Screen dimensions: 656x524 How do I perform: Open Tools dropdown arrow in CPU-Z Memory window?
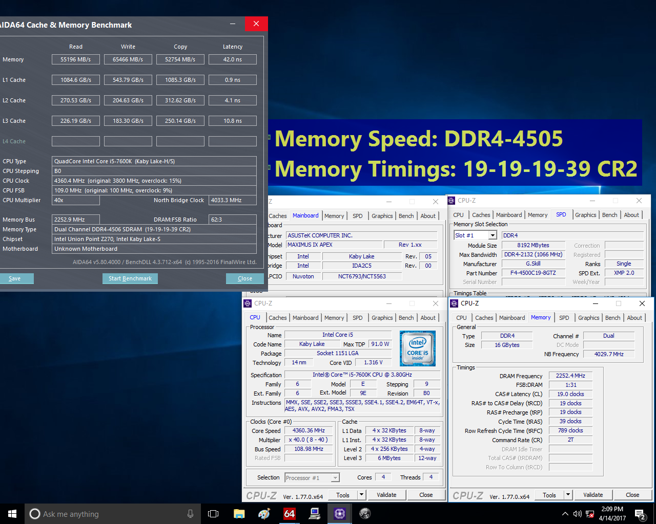point(568,495)
